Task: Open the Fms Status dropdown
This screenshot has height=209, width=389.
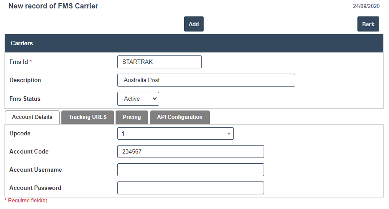Action: pos(138,99)
